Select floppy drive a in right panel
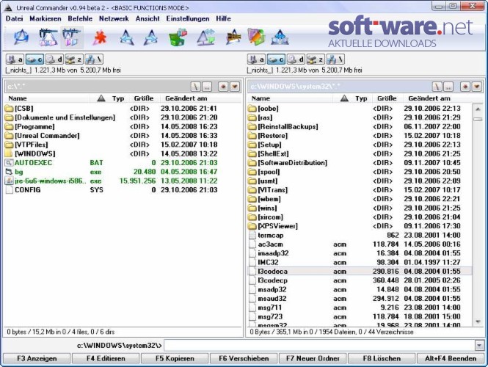The height and width of the screenshot is (367, 488). [256, 59]
